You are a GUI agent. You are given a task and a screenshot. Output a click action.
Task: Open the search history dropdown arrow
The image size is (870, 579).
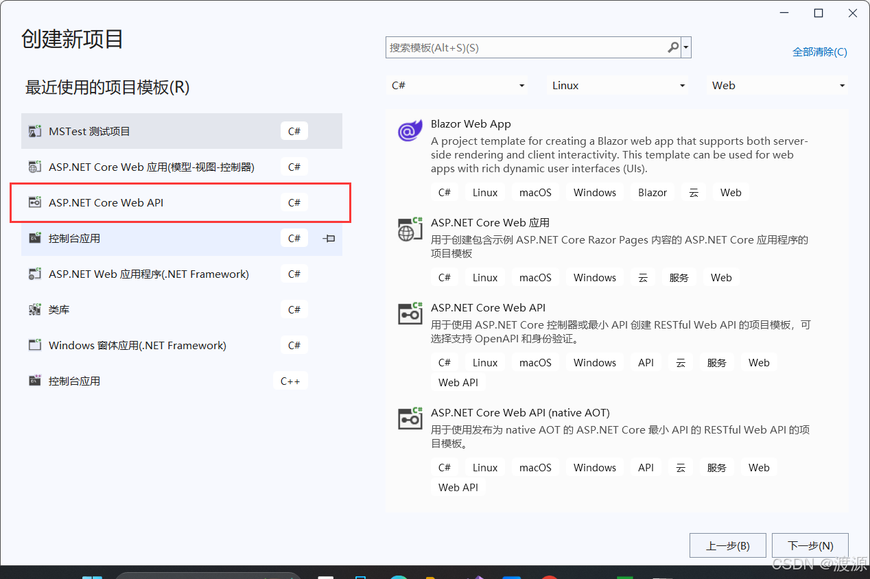pyautogui.click(x=686, y=47)
